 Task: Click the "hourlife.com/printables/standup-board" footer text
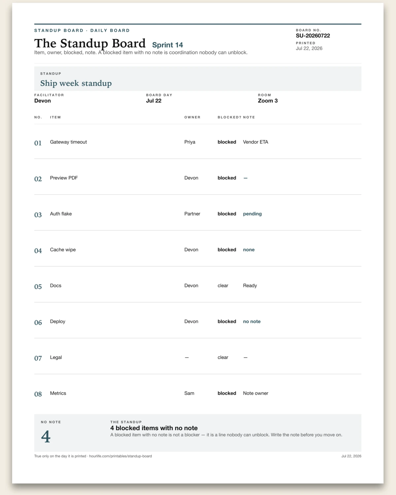tap(120, 456)
